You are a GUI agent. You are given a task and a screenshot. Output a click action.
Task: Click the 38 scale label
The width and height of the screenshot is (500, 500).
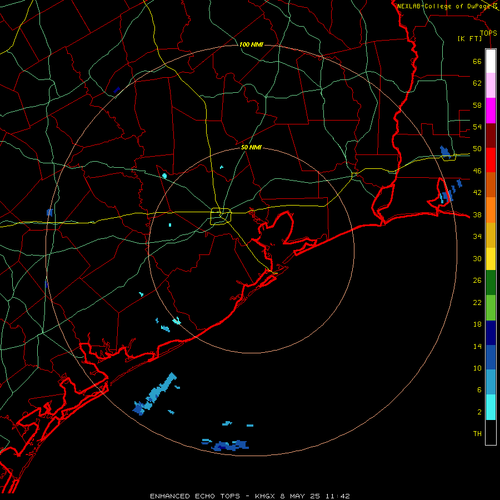click(477, 214)
